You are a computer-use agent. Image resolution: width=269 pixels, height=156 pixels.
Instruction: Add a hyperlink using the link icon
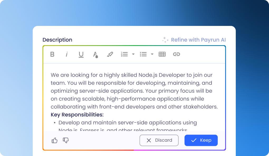click(x=176, y=54)
